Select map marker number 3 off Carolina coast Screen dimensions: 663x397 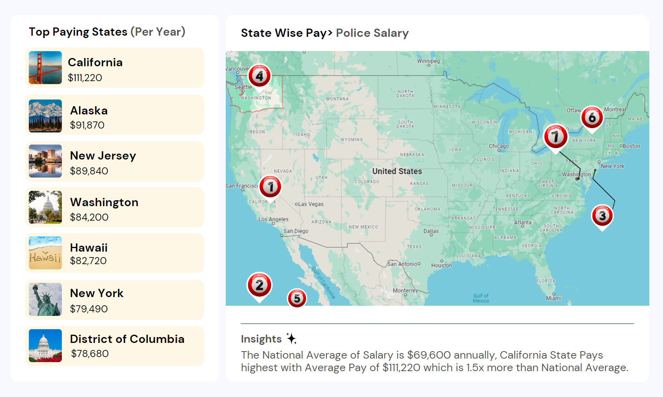click(602, 216)
